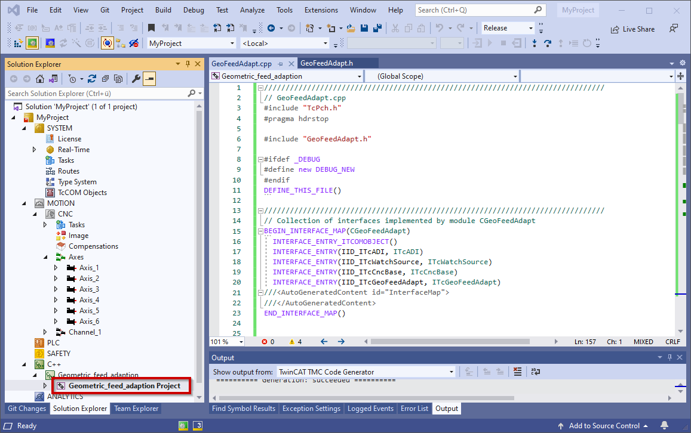Open the Build menu
Screen dimensions: 691x433
click(x=162, y=10)
